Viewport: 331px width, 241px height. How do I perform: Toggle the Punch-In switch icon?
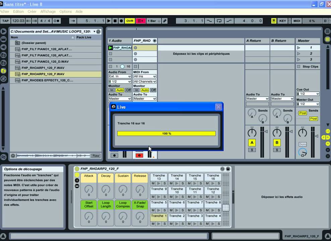coord(209,21)
